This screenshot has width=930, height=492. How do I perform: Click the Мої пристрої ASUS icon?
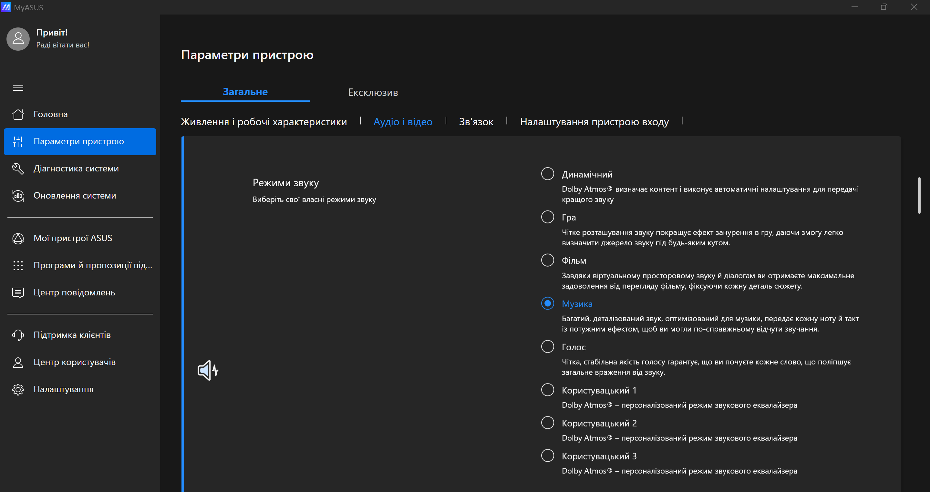pos(18,238)
